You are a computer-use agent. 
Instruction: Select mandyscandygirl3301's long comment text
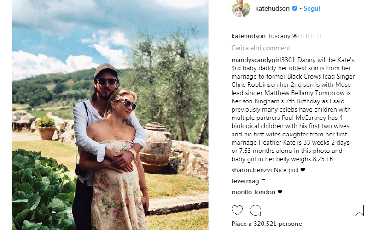click(x=293, y=109)
